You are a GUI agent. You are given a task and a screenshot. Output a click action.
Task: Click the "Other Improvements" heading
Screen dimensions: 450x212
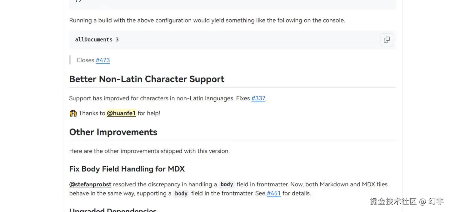click(x=113, y=132)
